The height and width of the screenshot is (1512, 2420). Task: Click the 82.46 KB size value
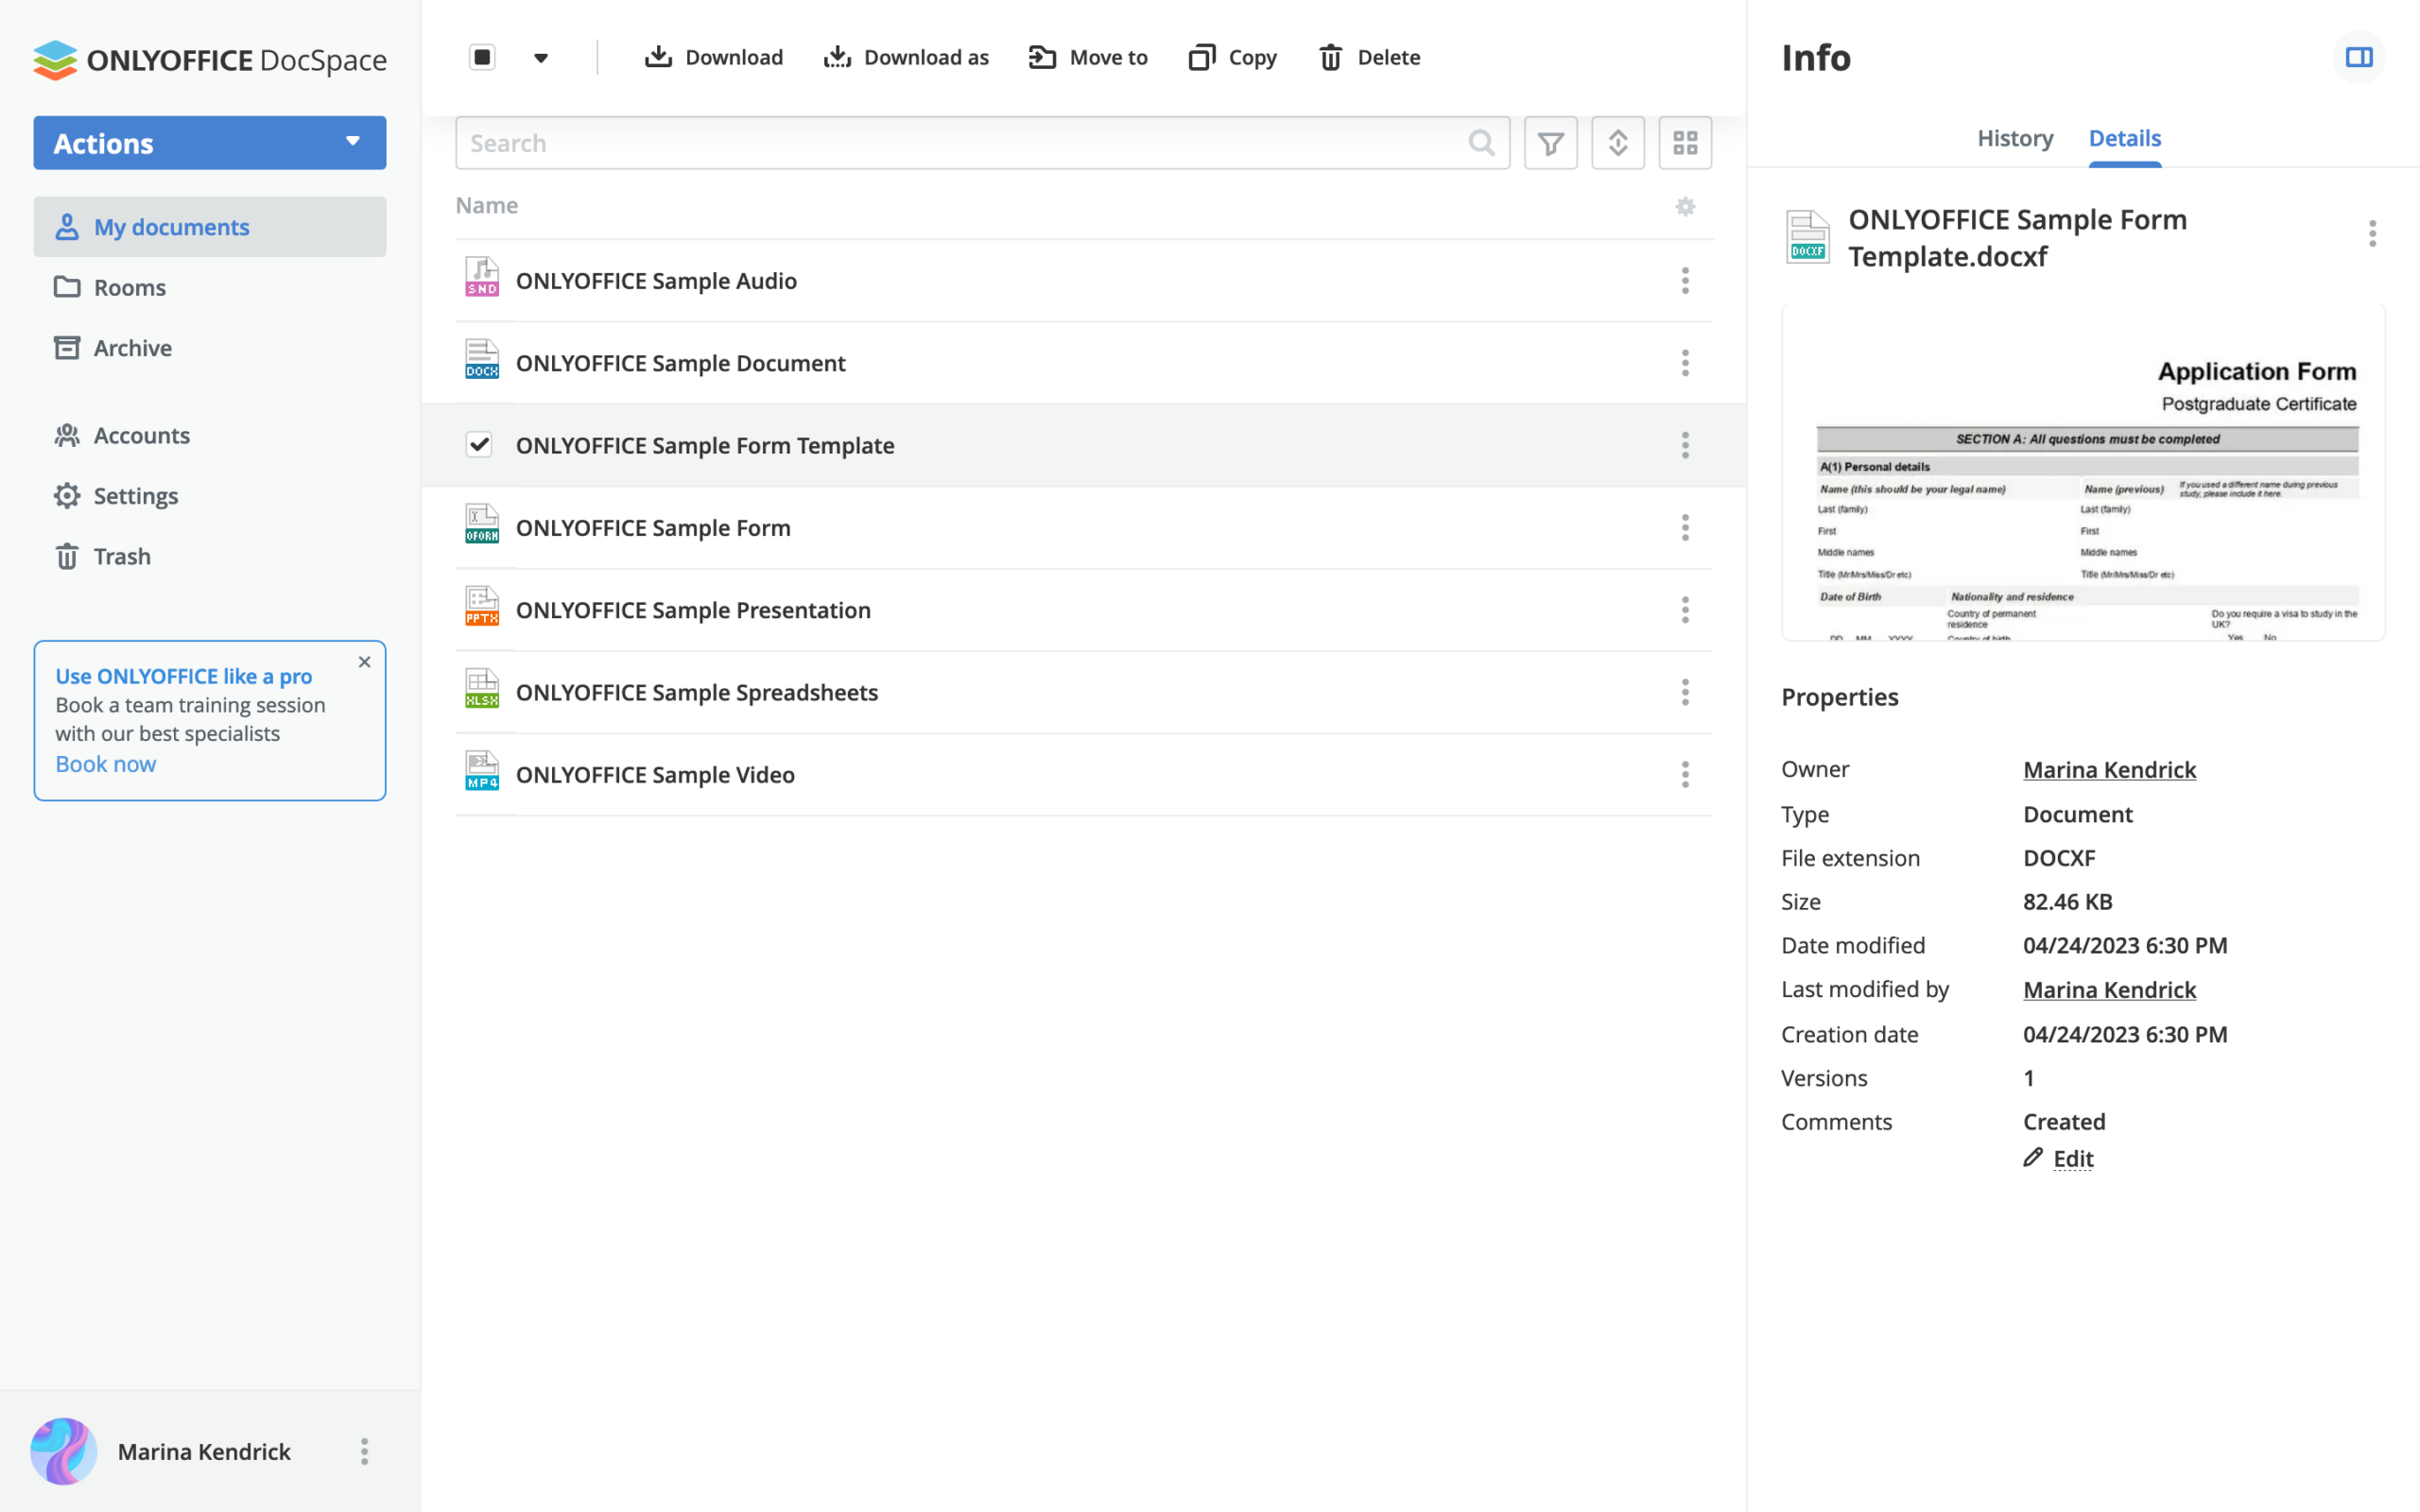2068,902
